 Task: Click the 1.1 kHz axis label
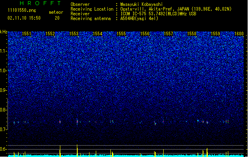3,51
